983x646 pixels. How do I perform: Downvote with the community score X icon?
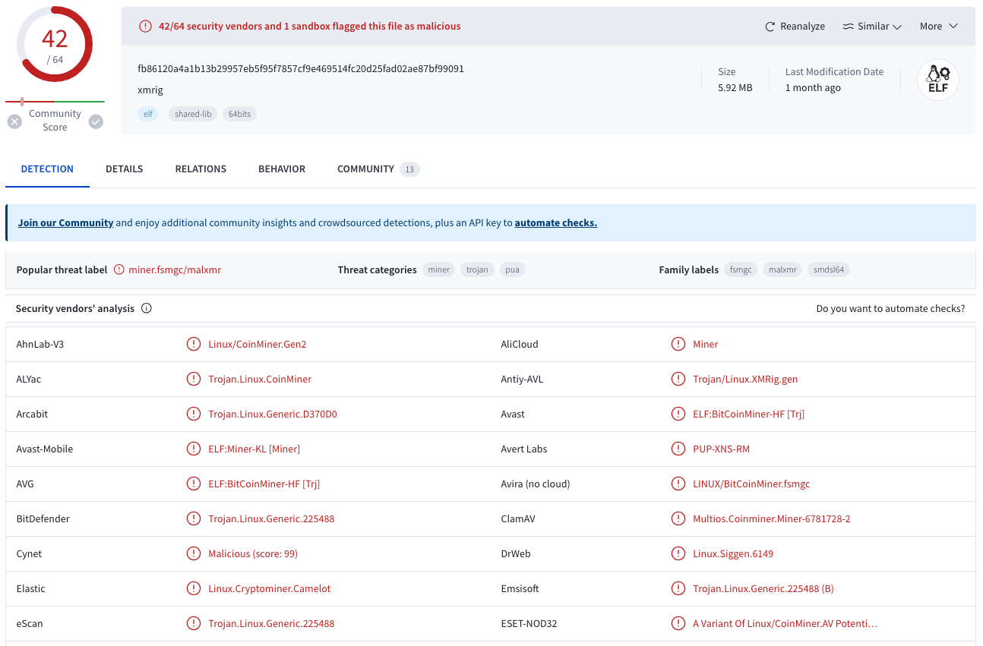pyautogui.click(x=14, y=121)
